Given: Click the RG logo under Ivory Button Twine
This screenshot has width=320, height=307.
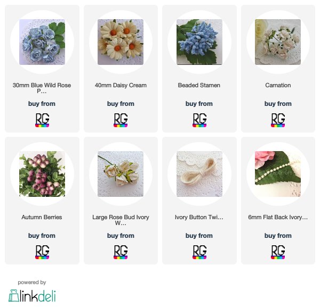Looking at the screenshot, I should pos(199,252).
